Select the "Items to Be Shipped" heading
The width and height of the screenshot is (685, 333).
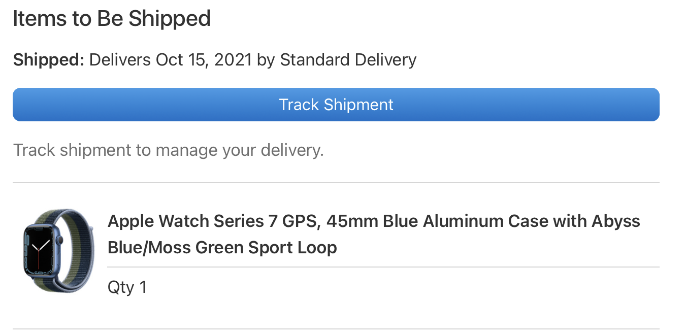tap(111, 19)
